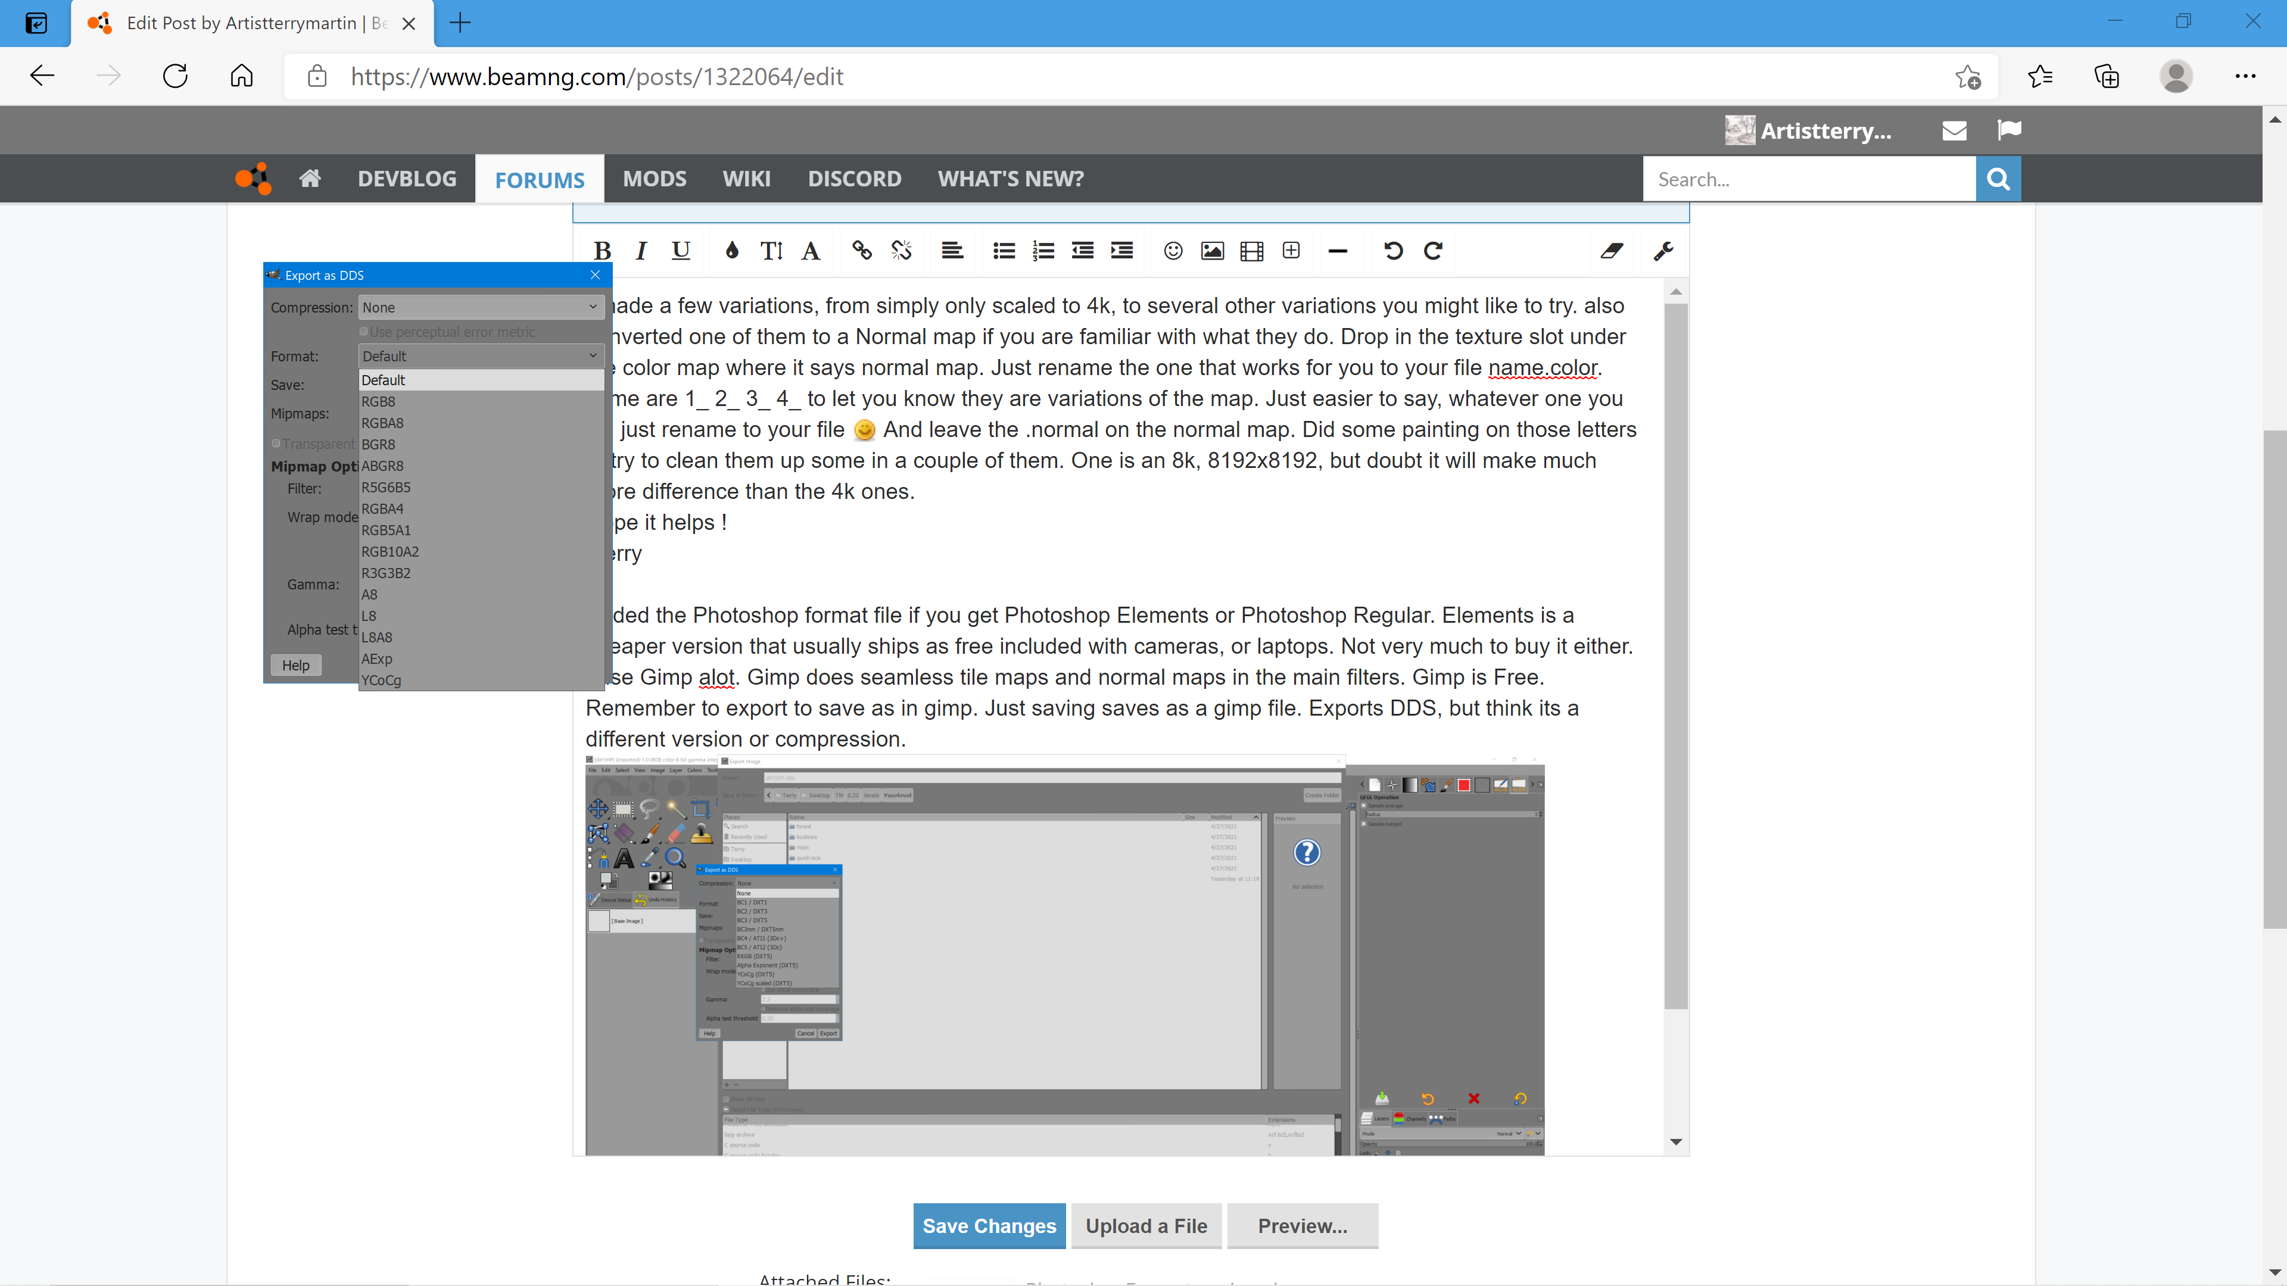Go back in the browser
Screen dimensions: 2287x1286
pyautogui.click(x=43, y=76)
